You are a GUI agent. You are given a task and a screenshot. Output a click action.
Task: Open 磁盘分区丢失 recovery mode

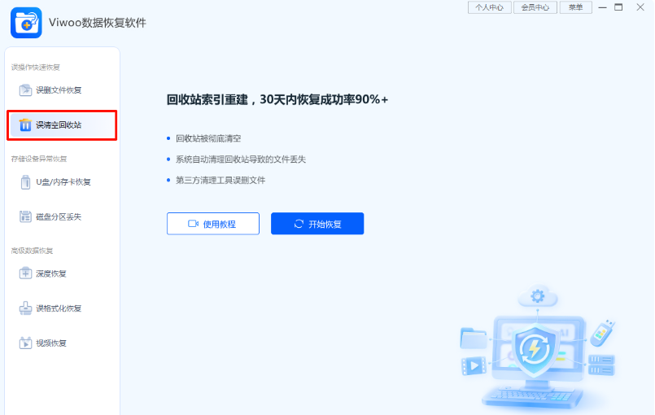[62, 216]
